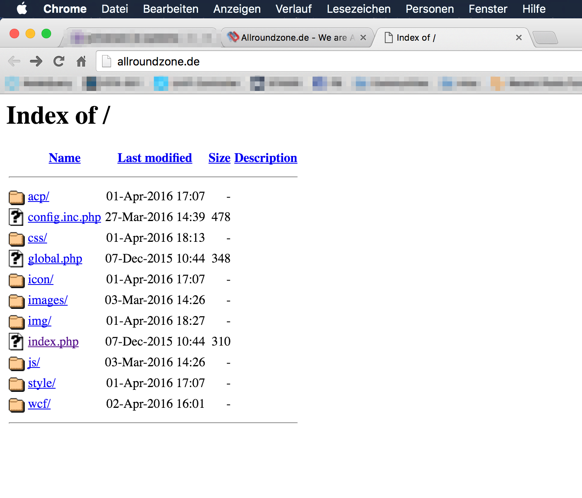Click the wcf folder icon
This screenshot has height=498, width=582.
(x=16, y=405)
